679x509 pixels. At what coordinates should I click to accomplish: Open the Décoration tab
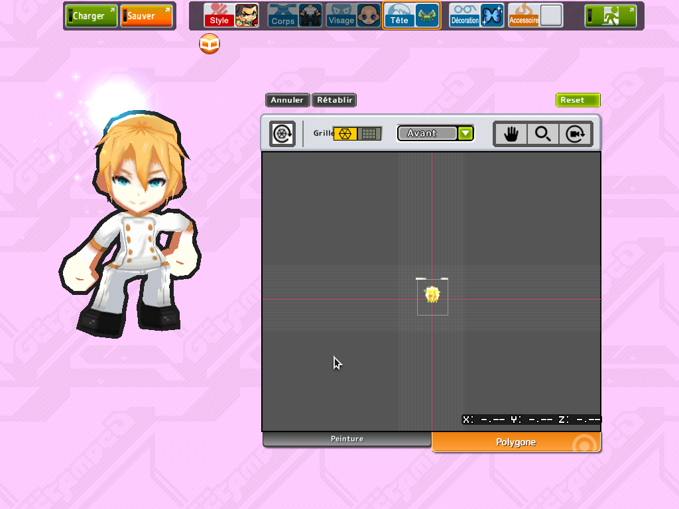(465, 16)
